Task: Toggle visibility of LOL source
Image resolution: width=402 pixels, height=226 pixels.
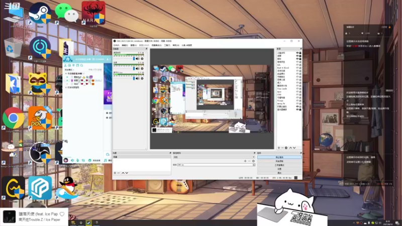Action: point(297,65)
